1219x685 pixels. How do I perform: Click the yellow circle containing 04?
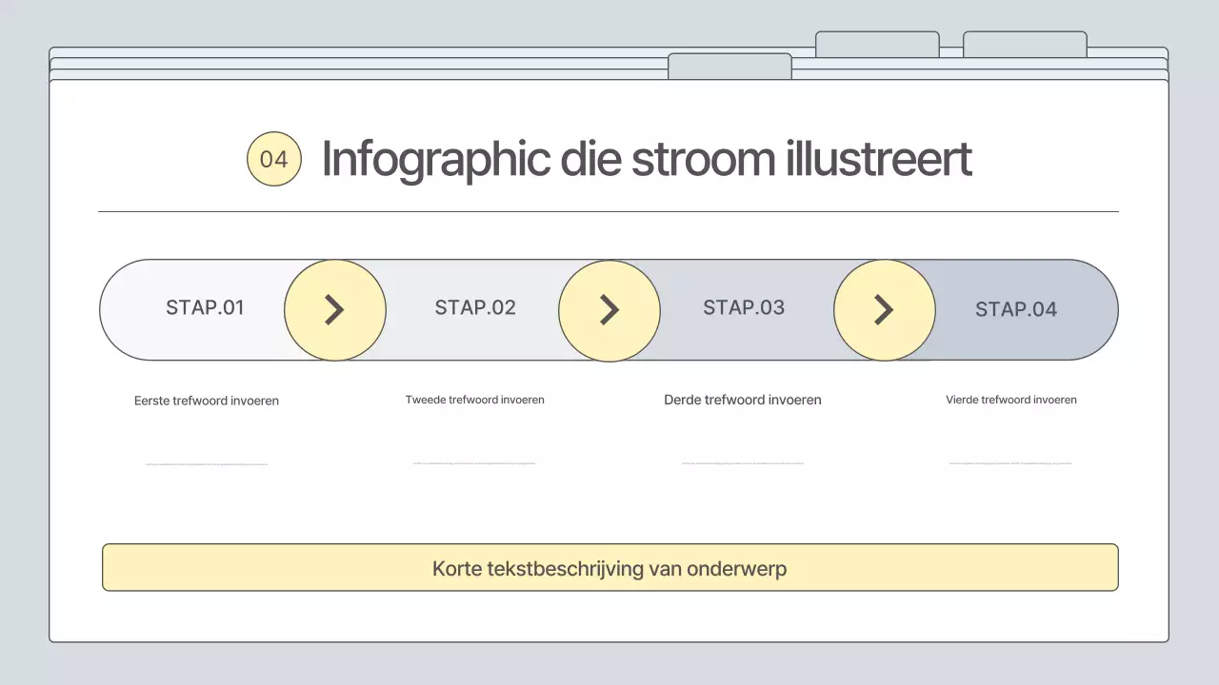pyautogui.click(x=273, y=159)
